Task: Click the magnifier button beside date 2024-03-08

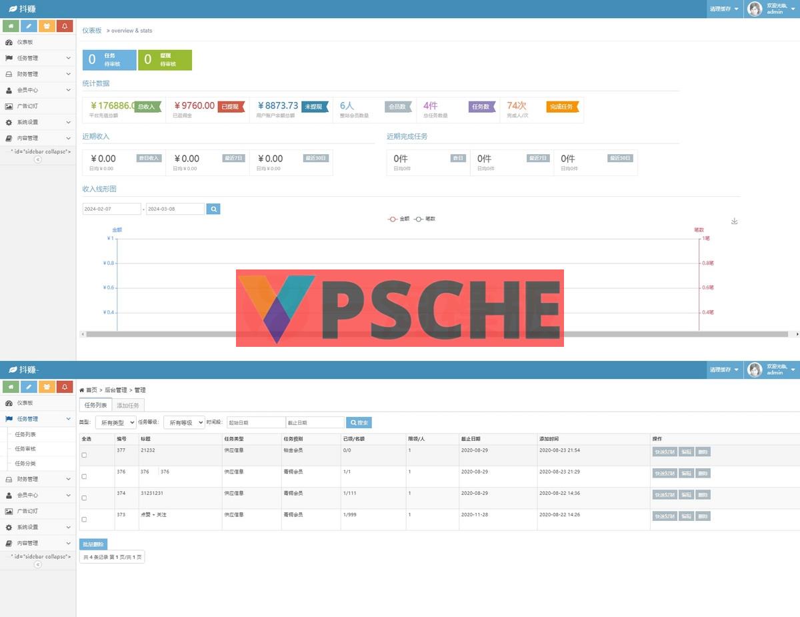Action: click(213, 209)
